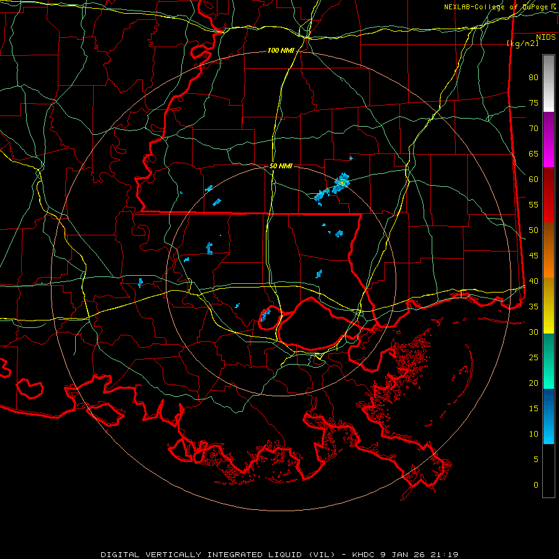Select the 35 value on the color scale
Image resolution: width=559 pixels, height=559 pixels.
pyautogui.click(x=534, y=307)
